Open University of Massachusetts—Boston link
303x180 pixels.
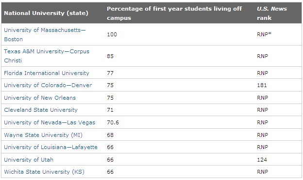[45, 35]
